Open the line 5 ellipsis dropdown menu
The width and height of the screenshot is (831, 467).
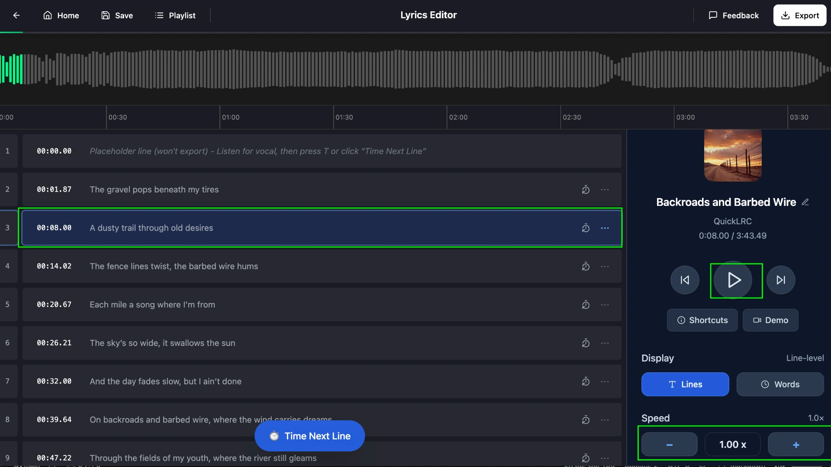coord(605,304)
